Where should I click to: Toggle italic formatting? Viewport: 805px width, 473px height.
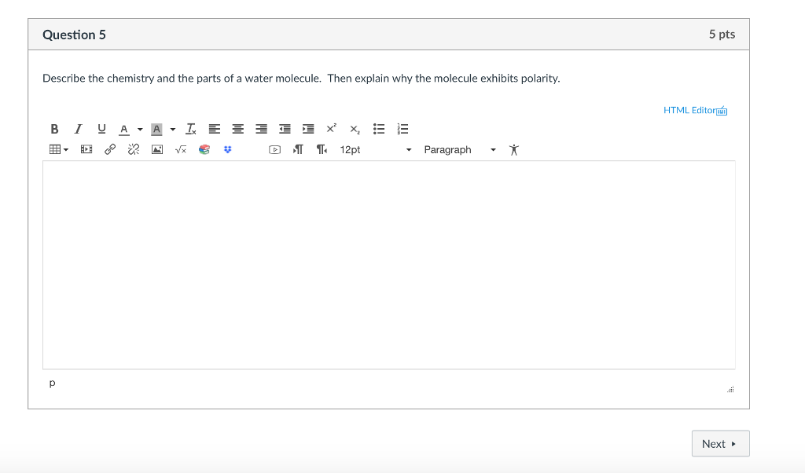(77, 129)
